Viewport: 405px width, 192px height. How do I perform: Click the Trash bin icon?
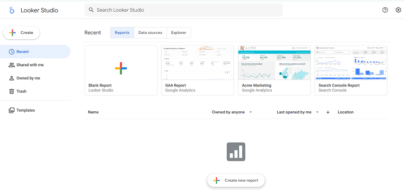[11, 91]
